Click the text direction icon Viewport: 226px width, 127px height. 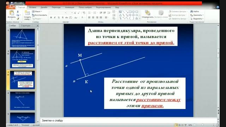[x=114, y=12]
